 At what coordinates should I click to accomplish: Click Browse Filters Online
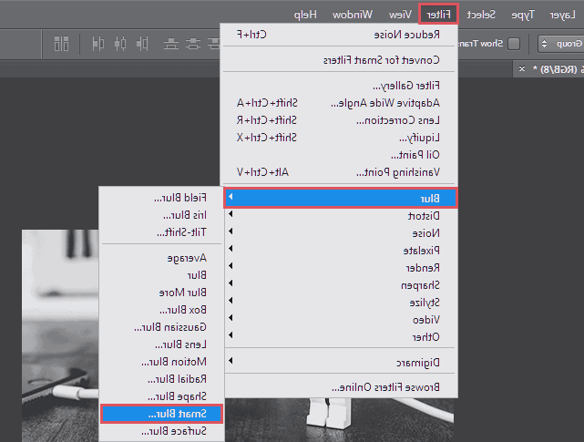point(339,387)
